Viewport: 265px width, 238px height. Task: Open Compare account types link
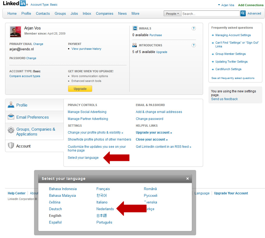click(25, 76)
